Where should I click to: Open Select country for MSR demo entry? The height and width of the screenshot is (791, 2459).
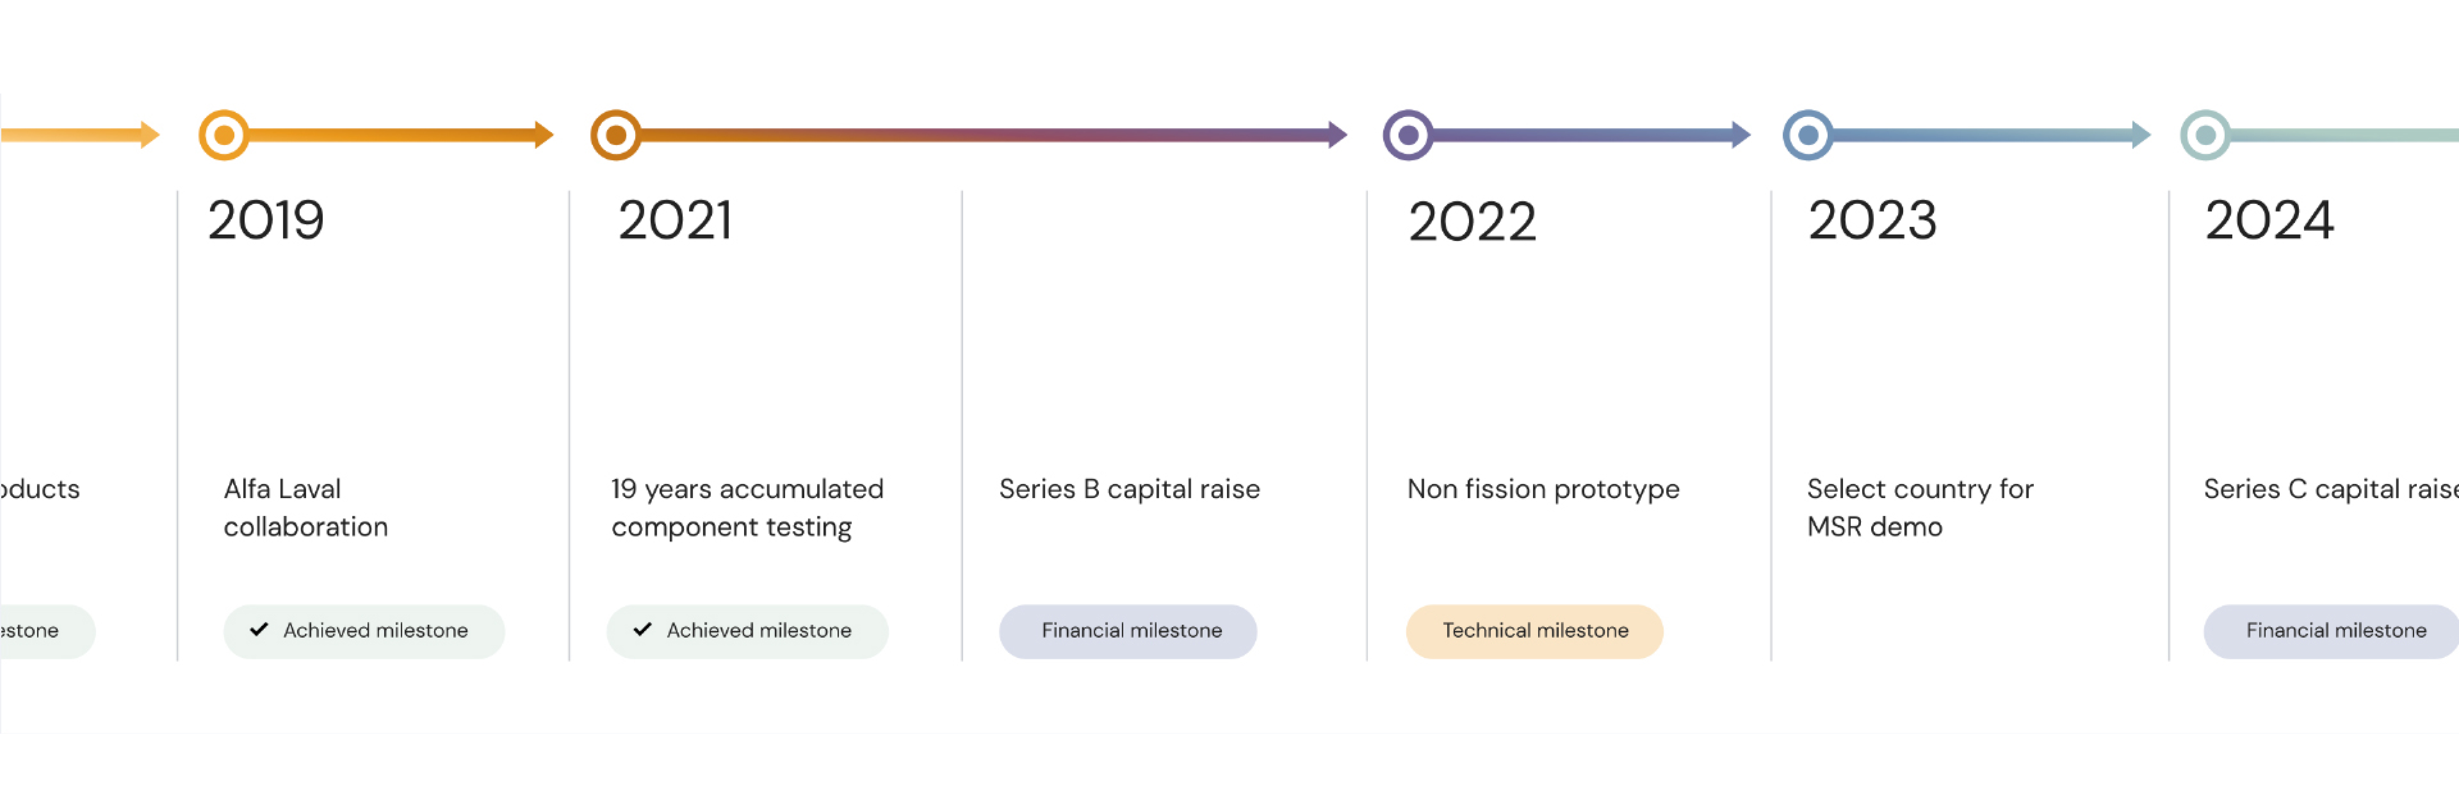1920,508
